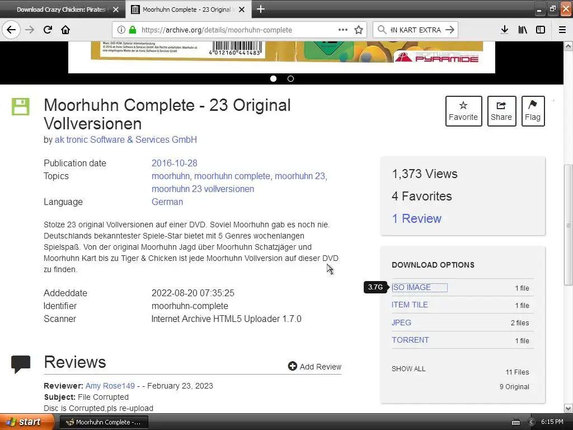Viewport: 573px width, 430px height.
Task: Expand hidden system tray icons
Action: (x=531, y=422)
